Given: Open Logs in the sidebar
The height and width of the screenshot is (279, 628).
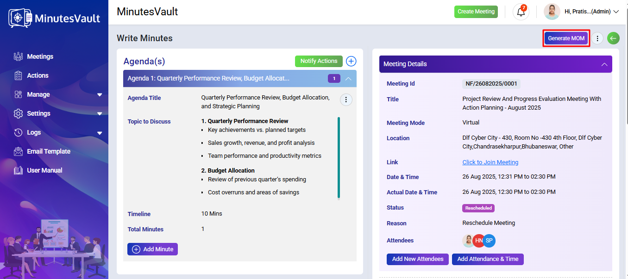Looking at the screenshot, I should [34, 132].
